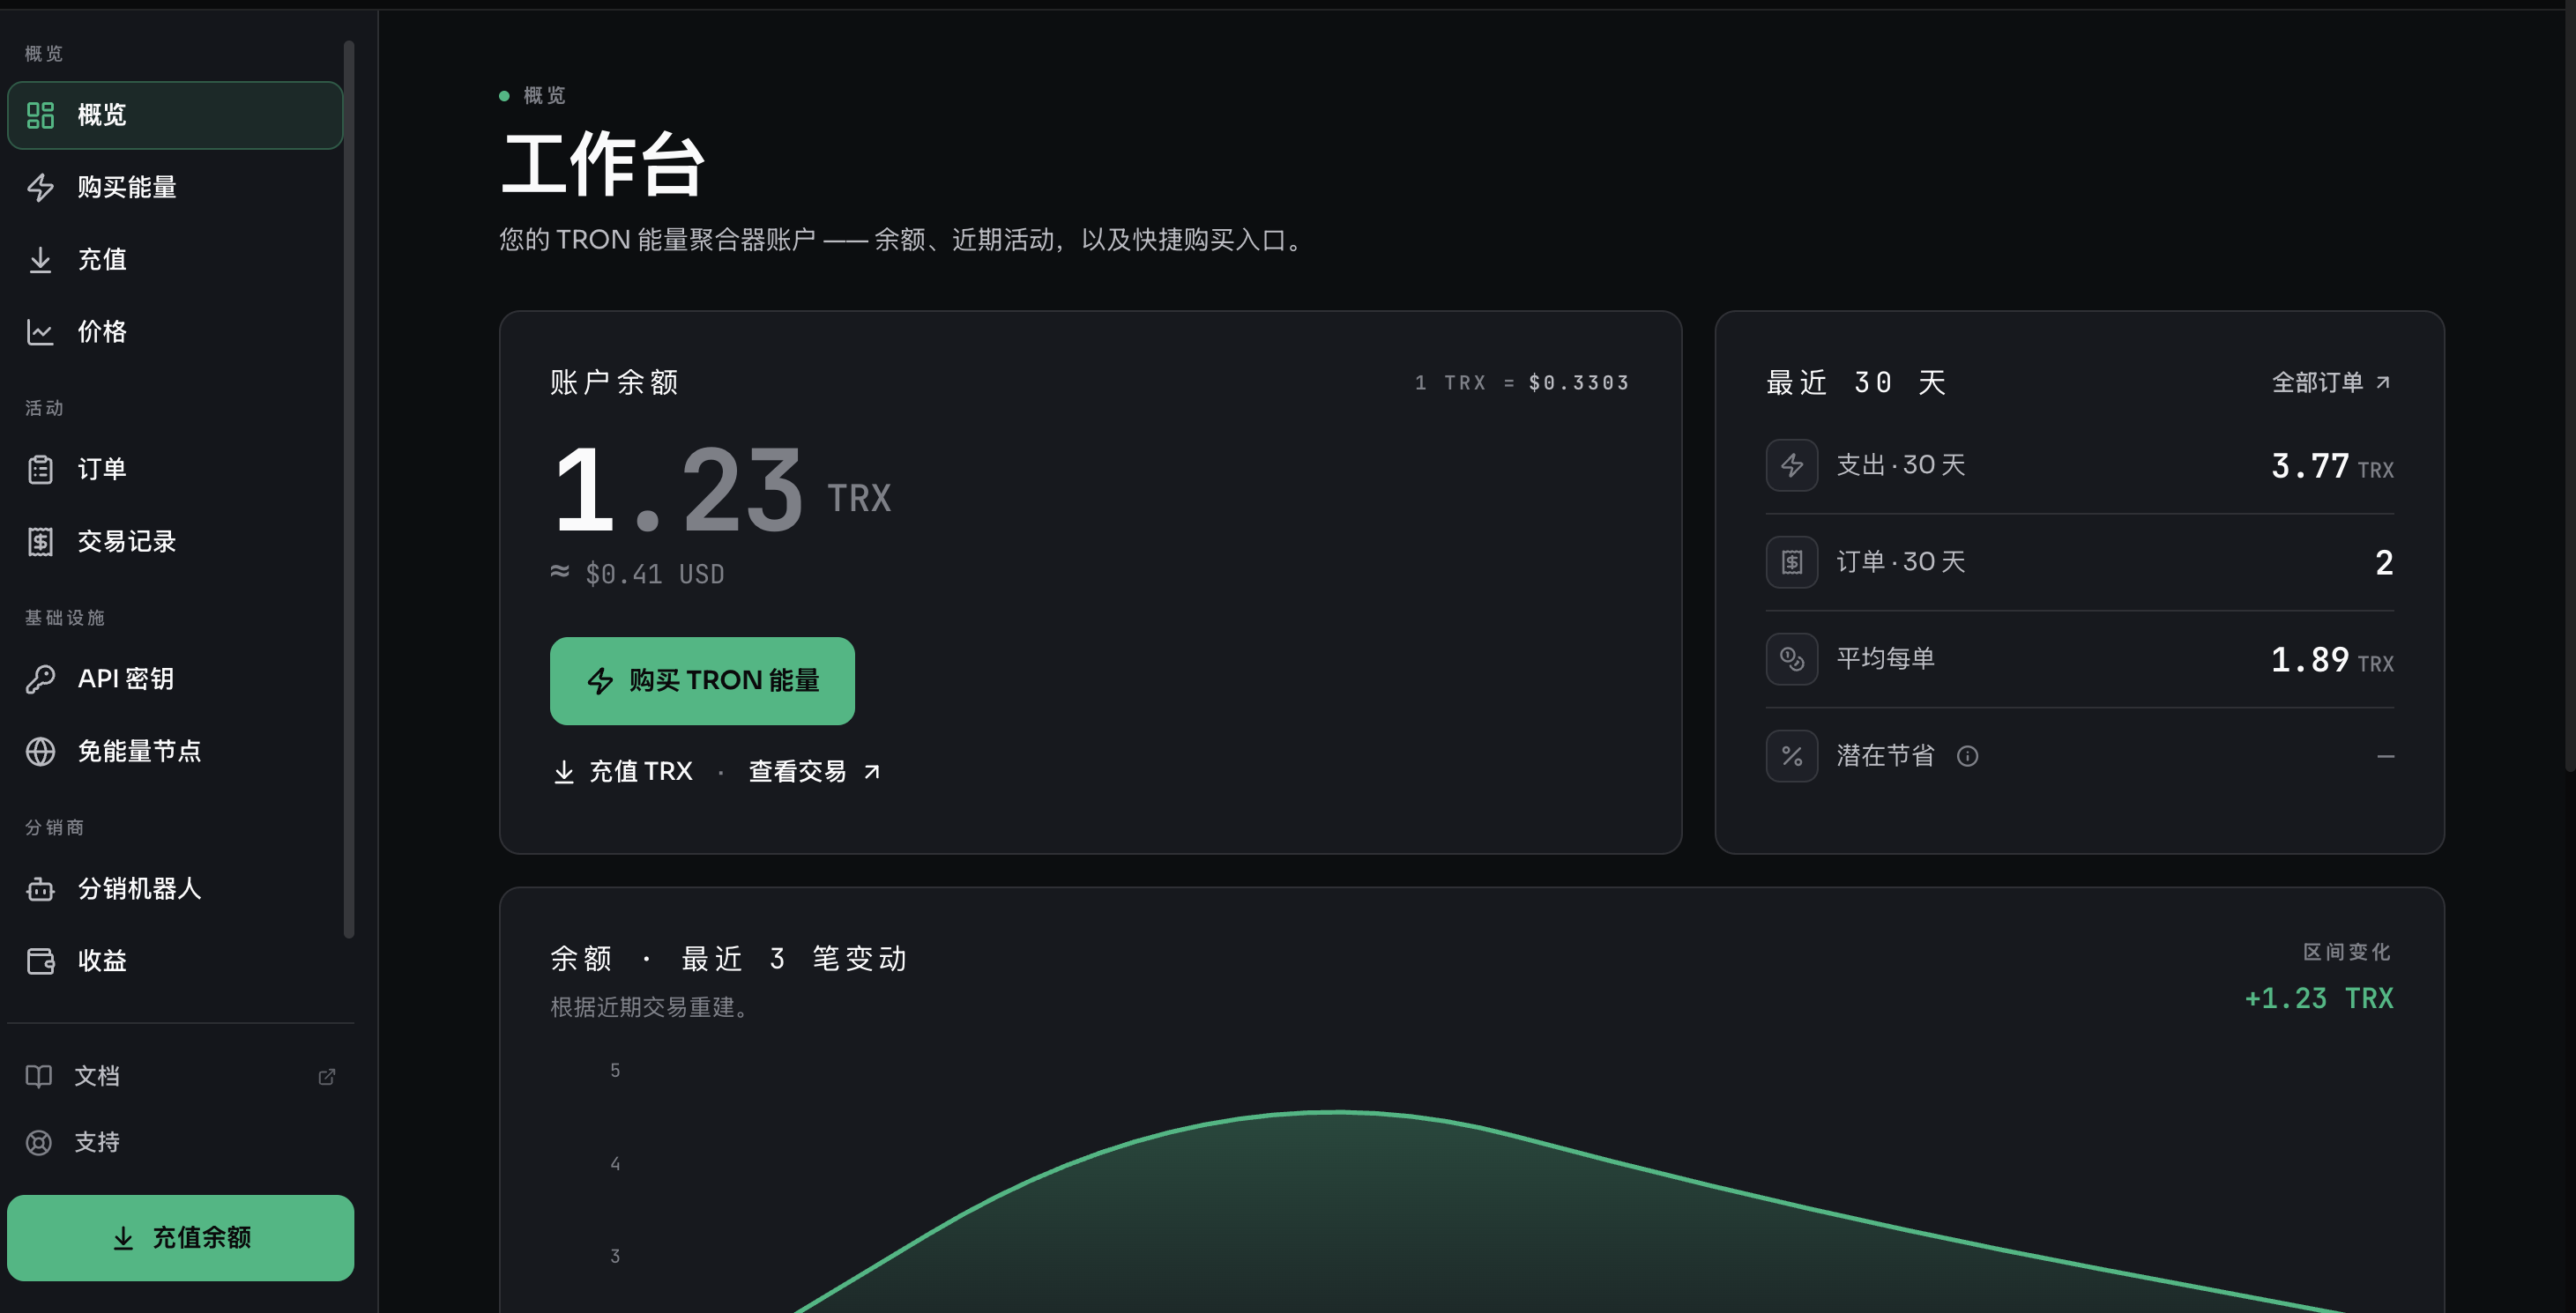Click the 潜在节省 percent icon tile
Screen dimensions: 2576x1313
click(1791, 755)
